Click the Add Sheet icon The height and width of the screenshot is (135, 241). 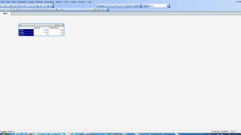tap(2, 10)
